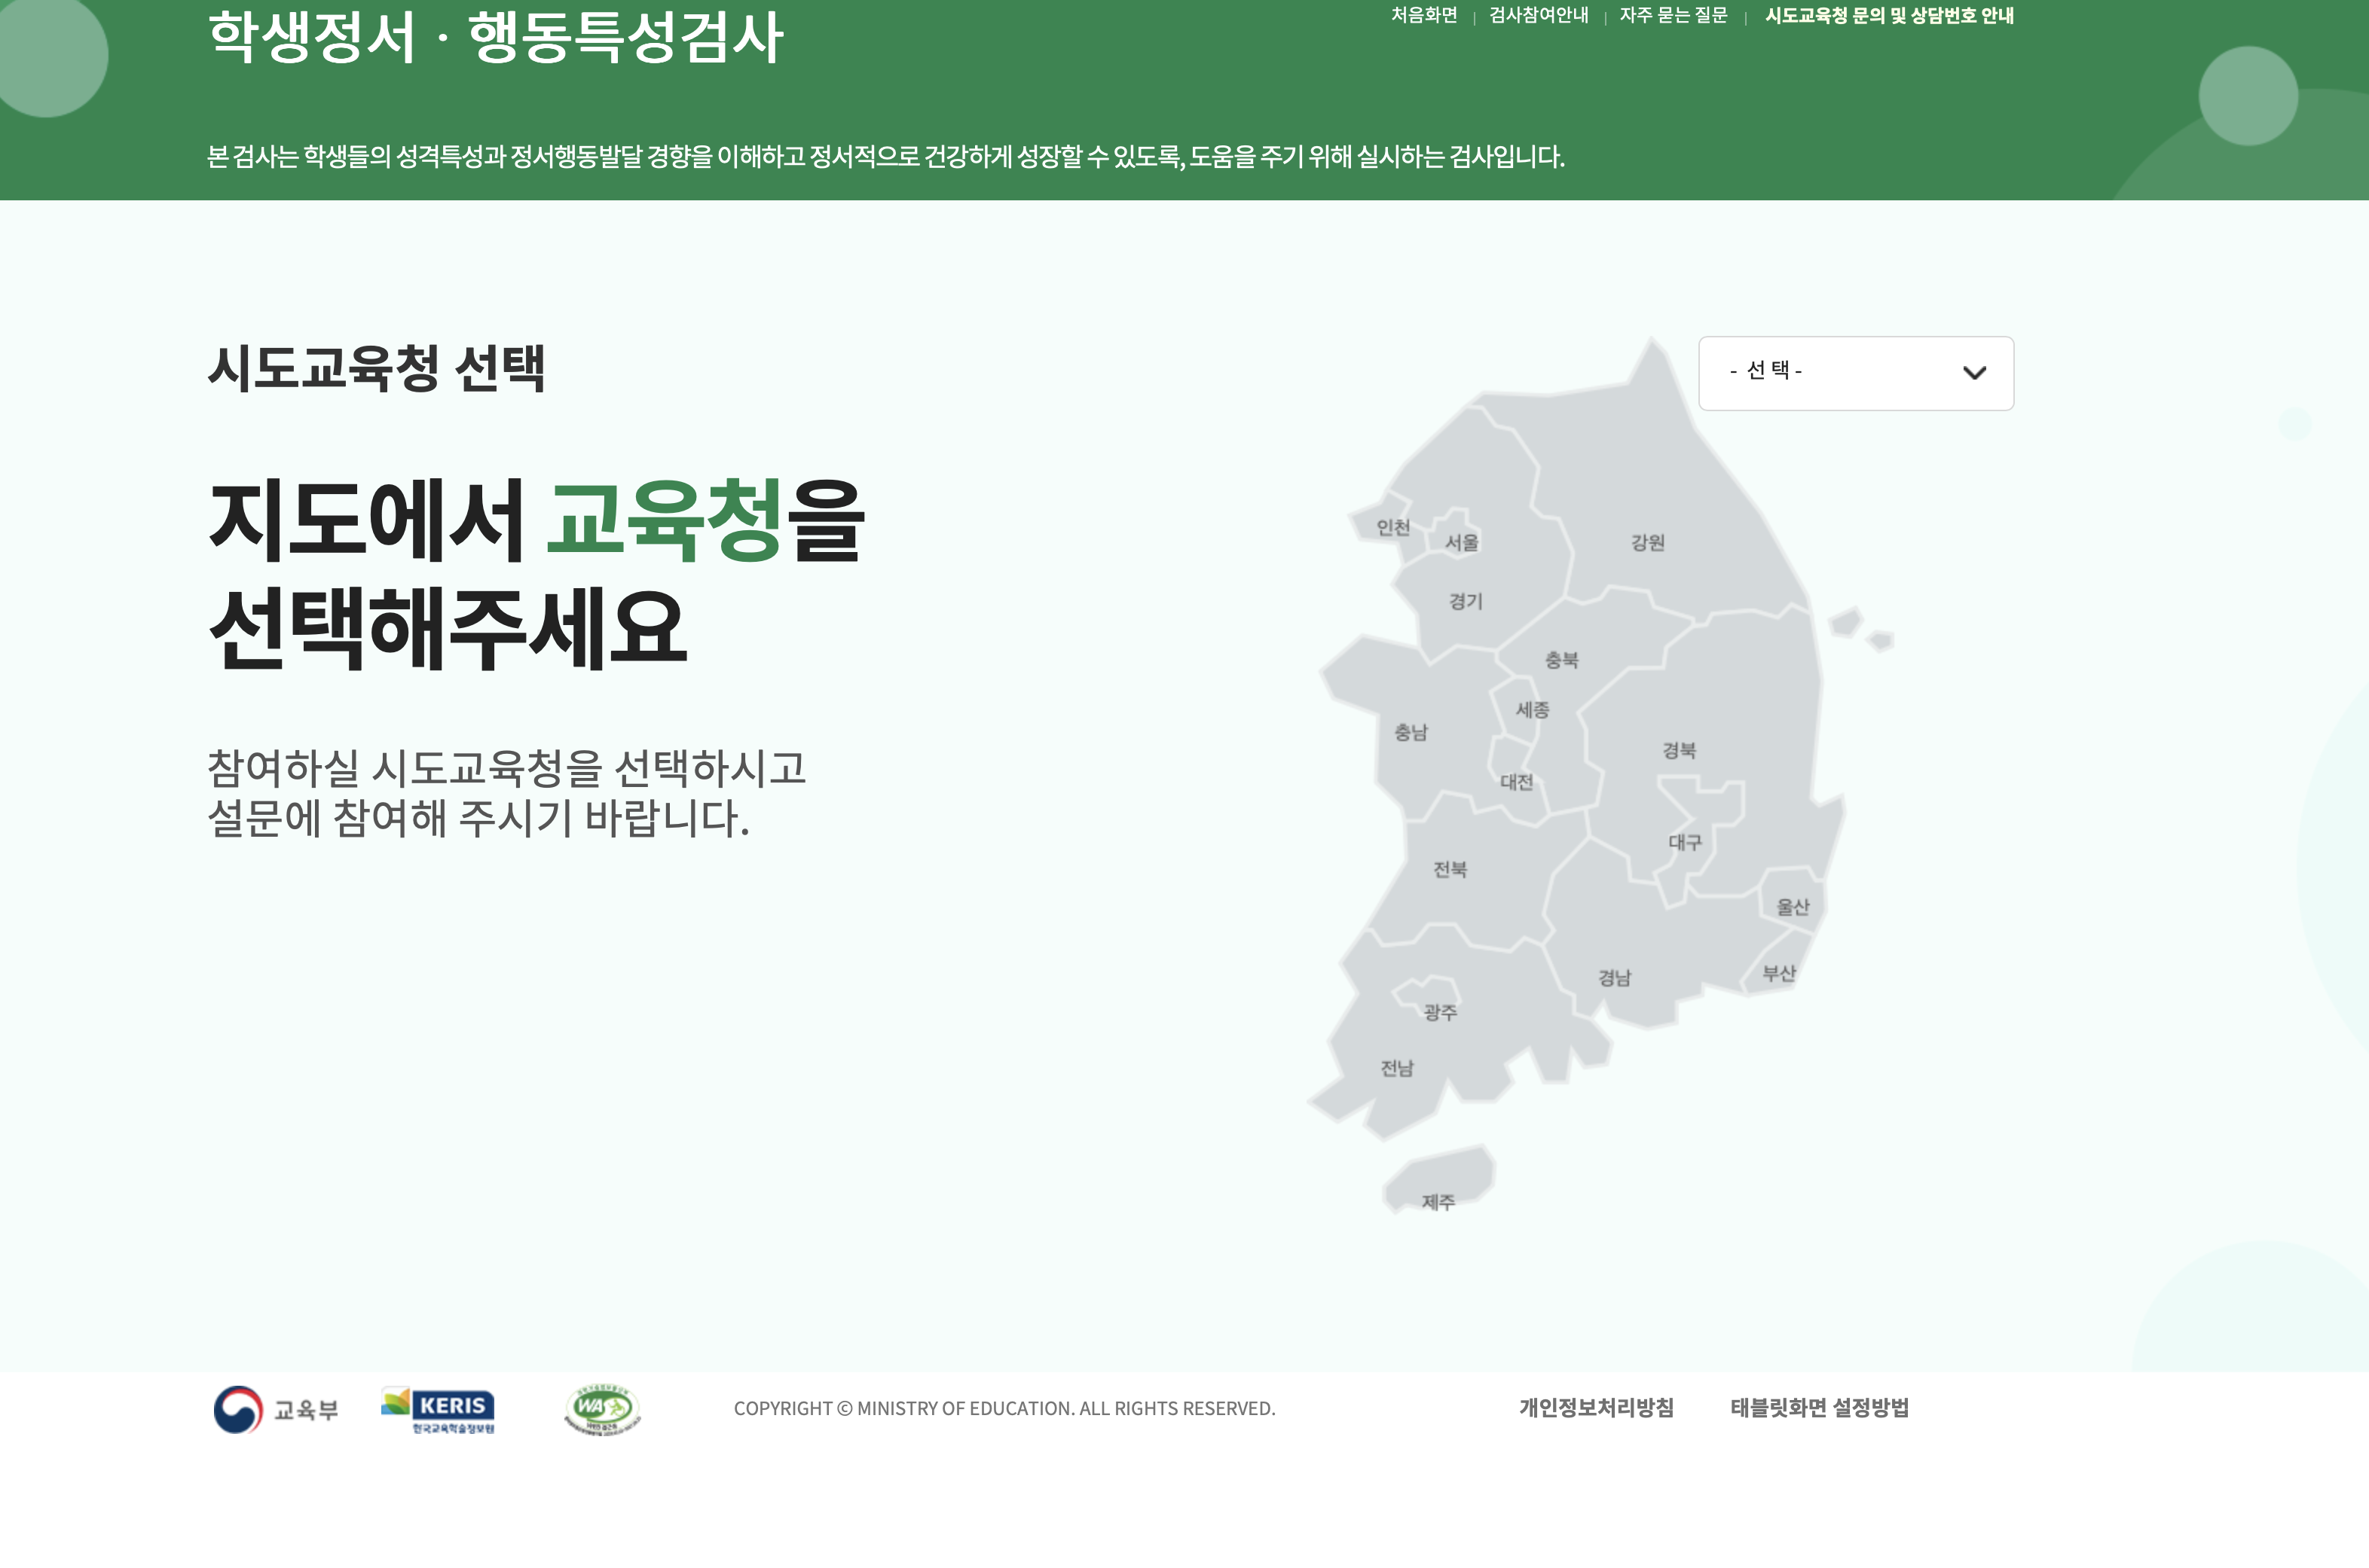Click the chevron arrow in 선택 dropdown
Screen dimensions: 2369x1568
[x=1974, y=373]
